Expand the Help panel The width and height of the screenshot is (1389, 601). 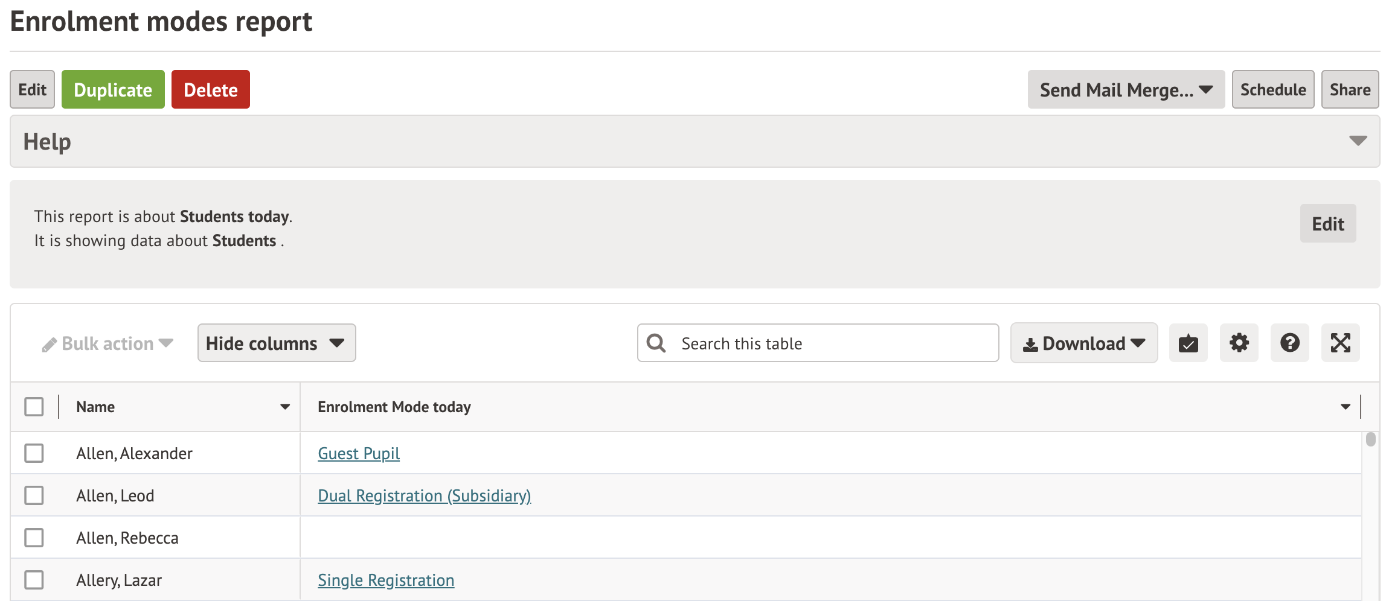1358,141
